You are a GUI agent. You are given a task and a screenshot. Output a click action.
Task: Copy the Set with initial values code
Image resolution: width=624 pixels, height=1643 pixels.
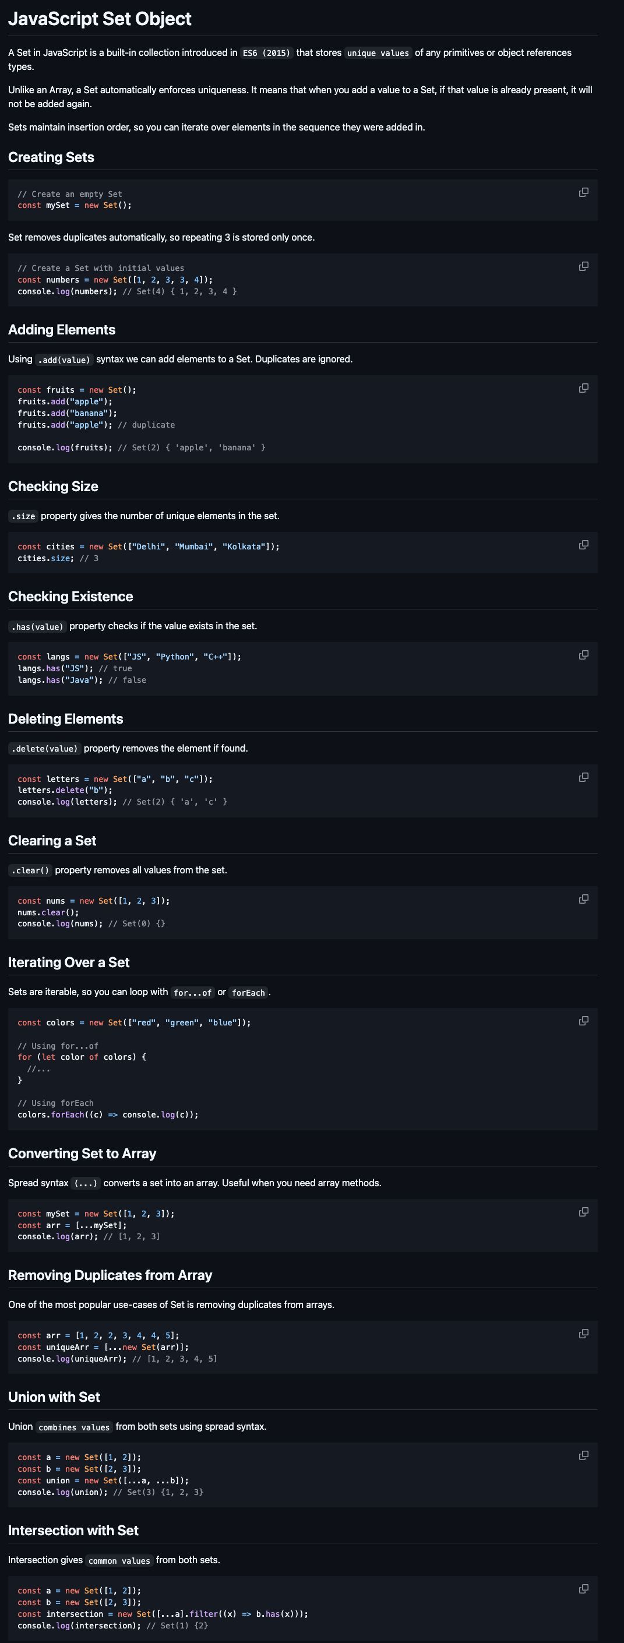583,267
